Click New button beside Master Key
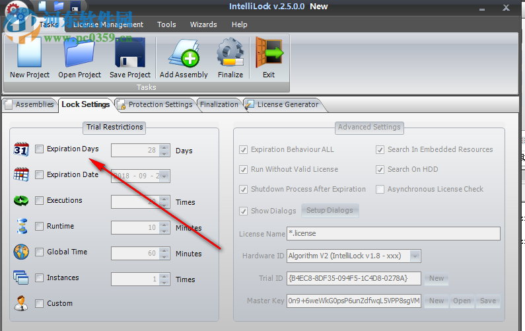 point(437,301)
